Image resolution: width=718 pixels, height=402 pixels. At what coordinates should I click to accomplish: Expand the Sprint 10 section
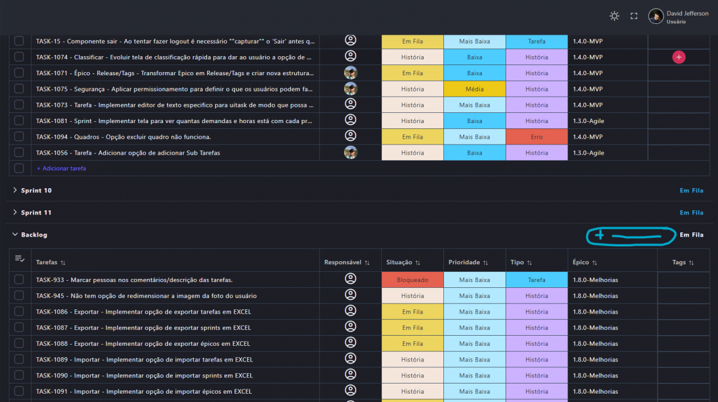pyautogui.click(x=15, y=191)
